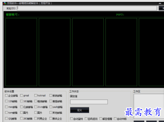The height and width of the screenshot is (122, 164).
Task: Select the 新浪邮箱 checkbox
Action: (51, 95)
